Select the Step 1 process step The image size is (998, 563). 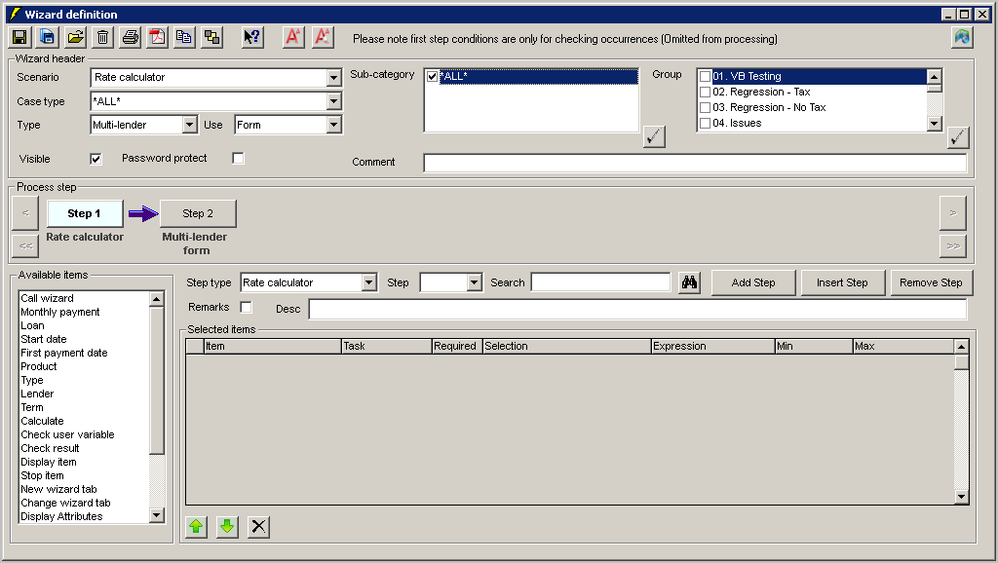85,213
